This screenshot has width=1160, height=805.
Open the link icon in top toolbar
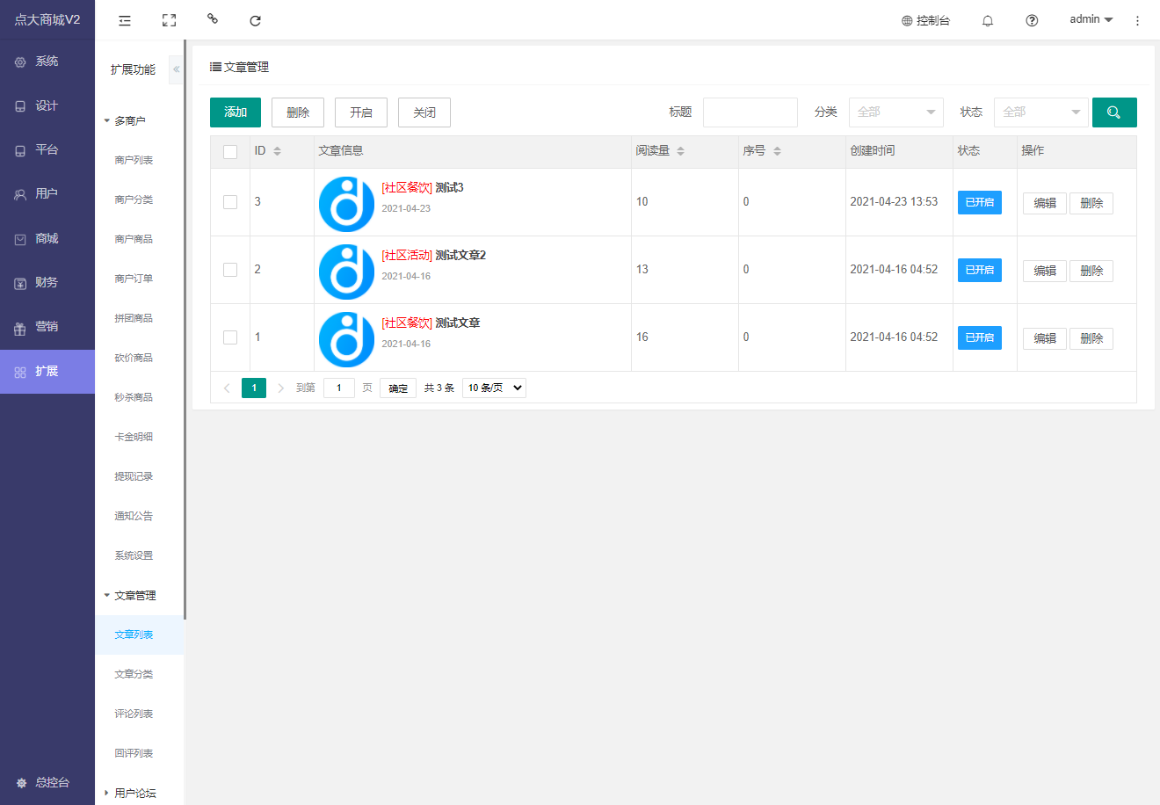[212, 18]
